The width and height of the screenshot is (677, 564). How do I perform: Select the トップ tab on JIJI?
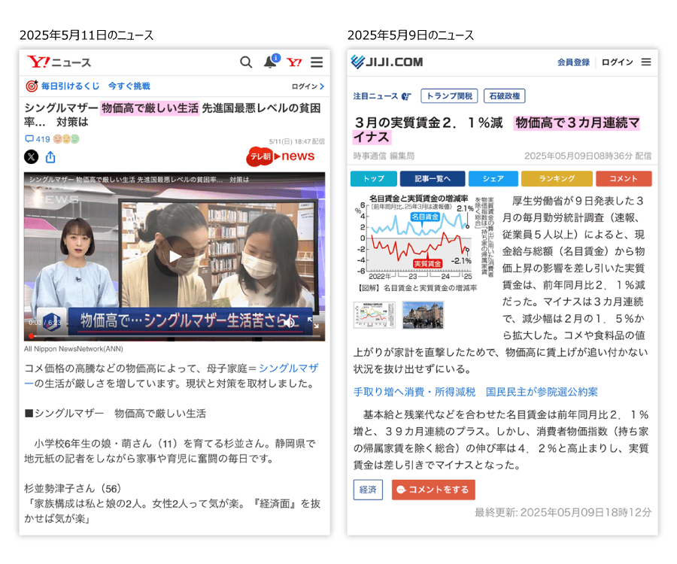coord(373,179)
